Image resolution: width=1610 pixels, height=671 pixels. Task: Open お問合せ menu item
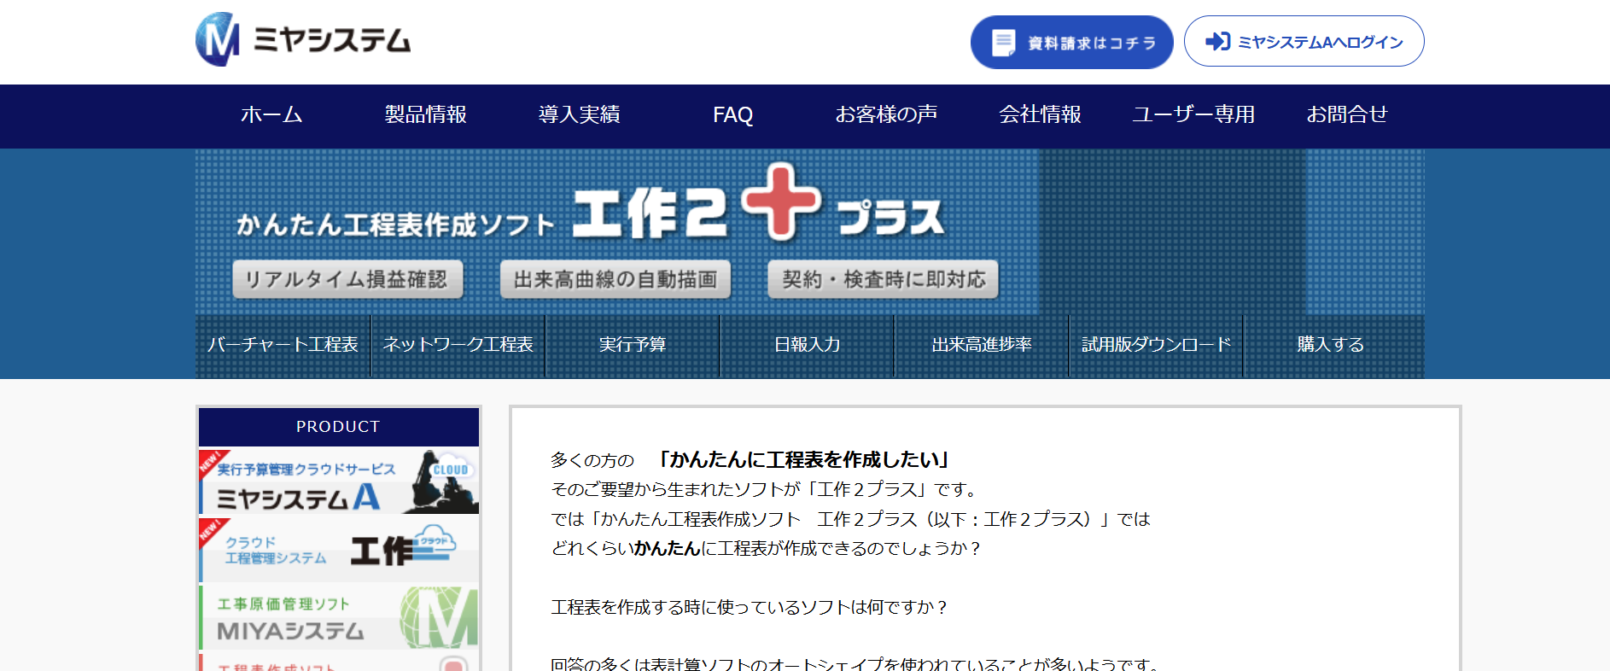point(1347,114)
